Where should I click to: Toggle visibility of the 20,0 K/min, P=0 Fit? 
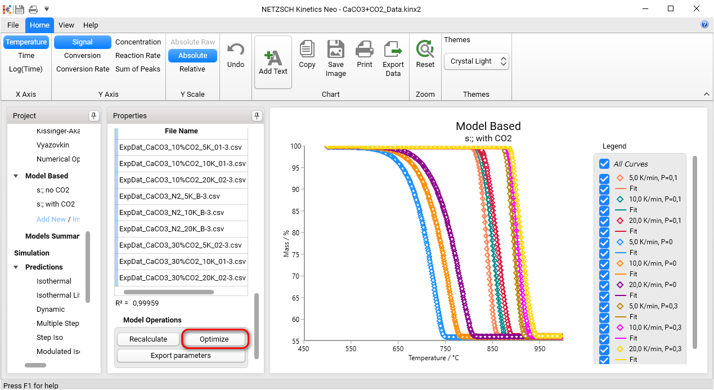coord(604,295)
